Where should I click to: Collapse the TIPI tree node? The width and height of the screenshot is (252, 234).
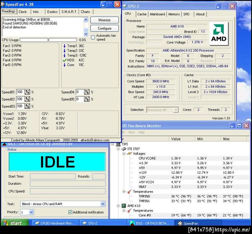point(113,144)
